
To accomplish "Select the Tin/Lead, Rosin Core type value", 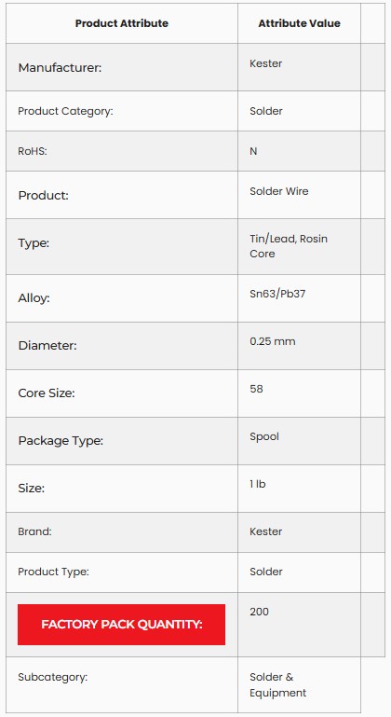I will 289,246.
